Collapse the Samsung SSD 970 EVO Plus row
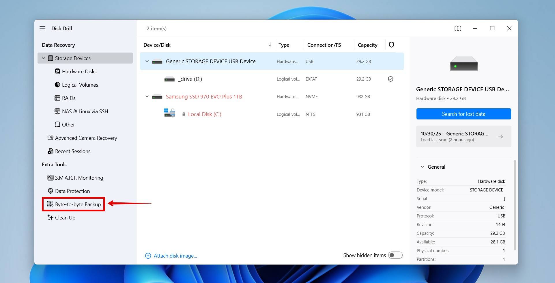This screenshot has width=555, height=283. point(147,96)
